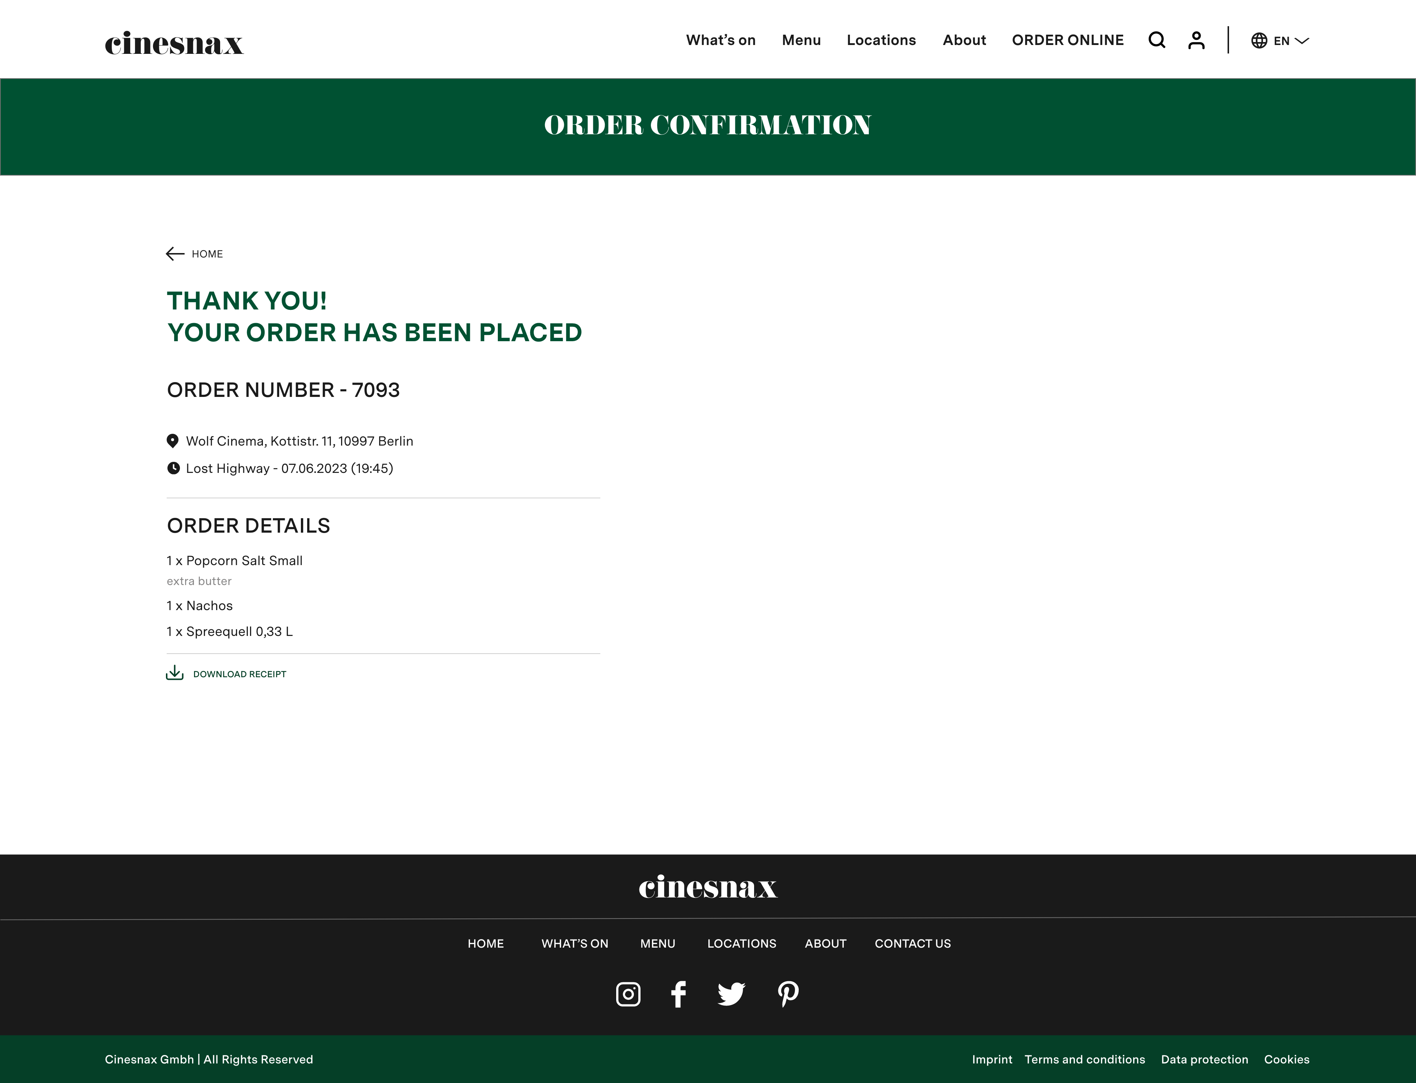Open the user account icon
This screenshot has height=1083, width=1416.
click(x=1196, y=41)
